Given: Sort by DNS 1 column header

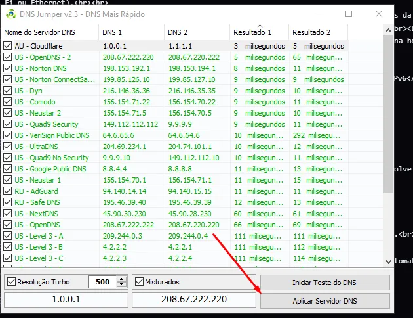Looking at the screenshot, I should point(131,32).
